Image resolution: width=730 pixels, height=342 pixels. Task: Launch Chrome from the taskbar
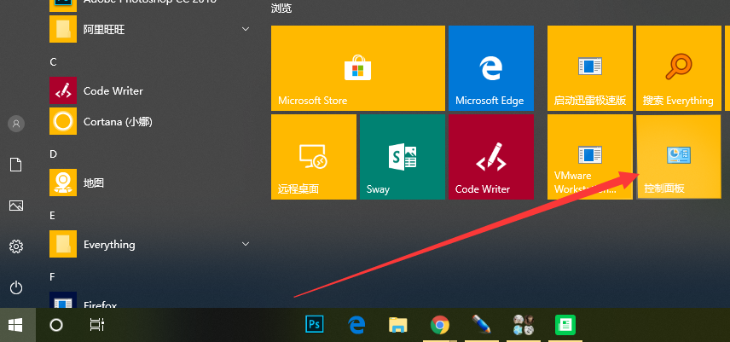point(440,325)
